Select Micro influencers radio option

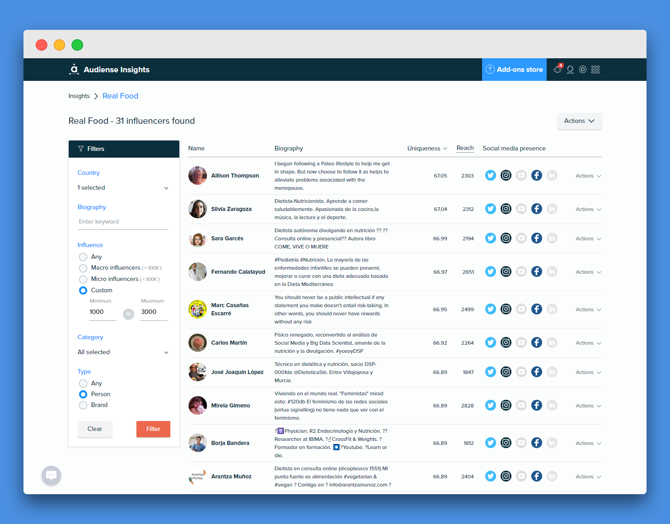pos(83,279)
